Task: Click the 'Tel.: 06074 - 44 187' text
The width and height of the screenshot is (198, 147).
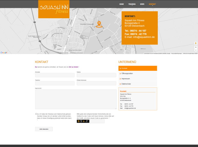Action: pos(135,31)
